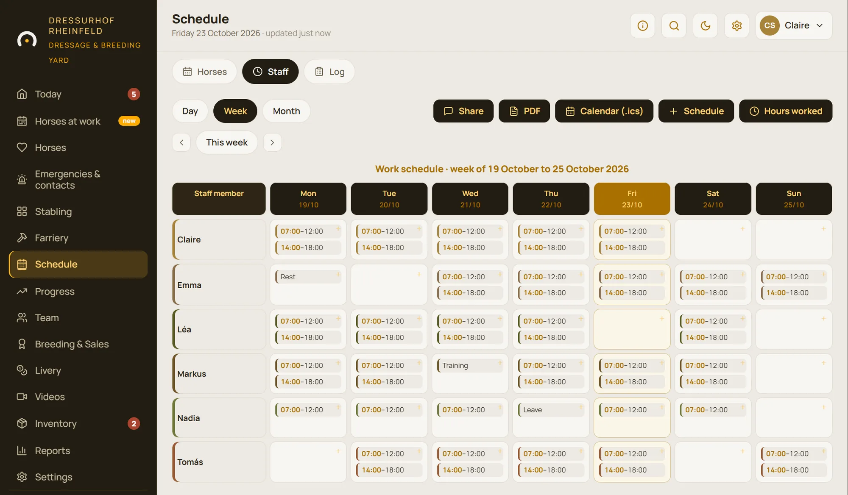Open search with magnifier icon
The image size is (848, 495).
coord(674,26)
